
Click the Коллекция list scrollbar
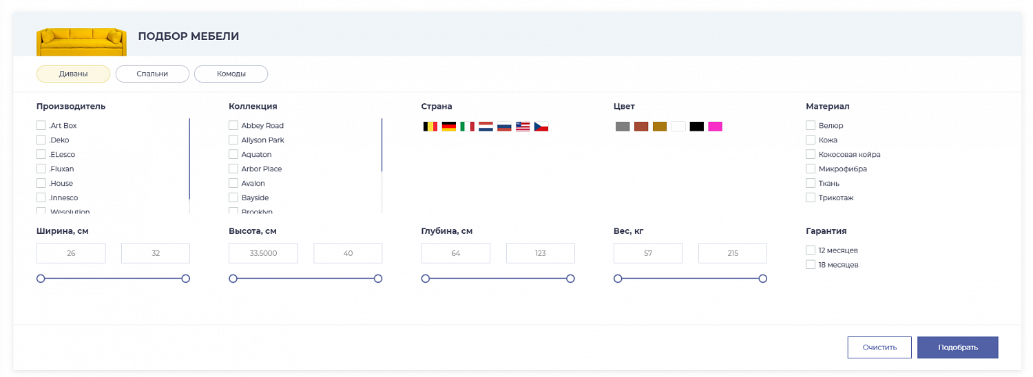[x=382, y=145]
